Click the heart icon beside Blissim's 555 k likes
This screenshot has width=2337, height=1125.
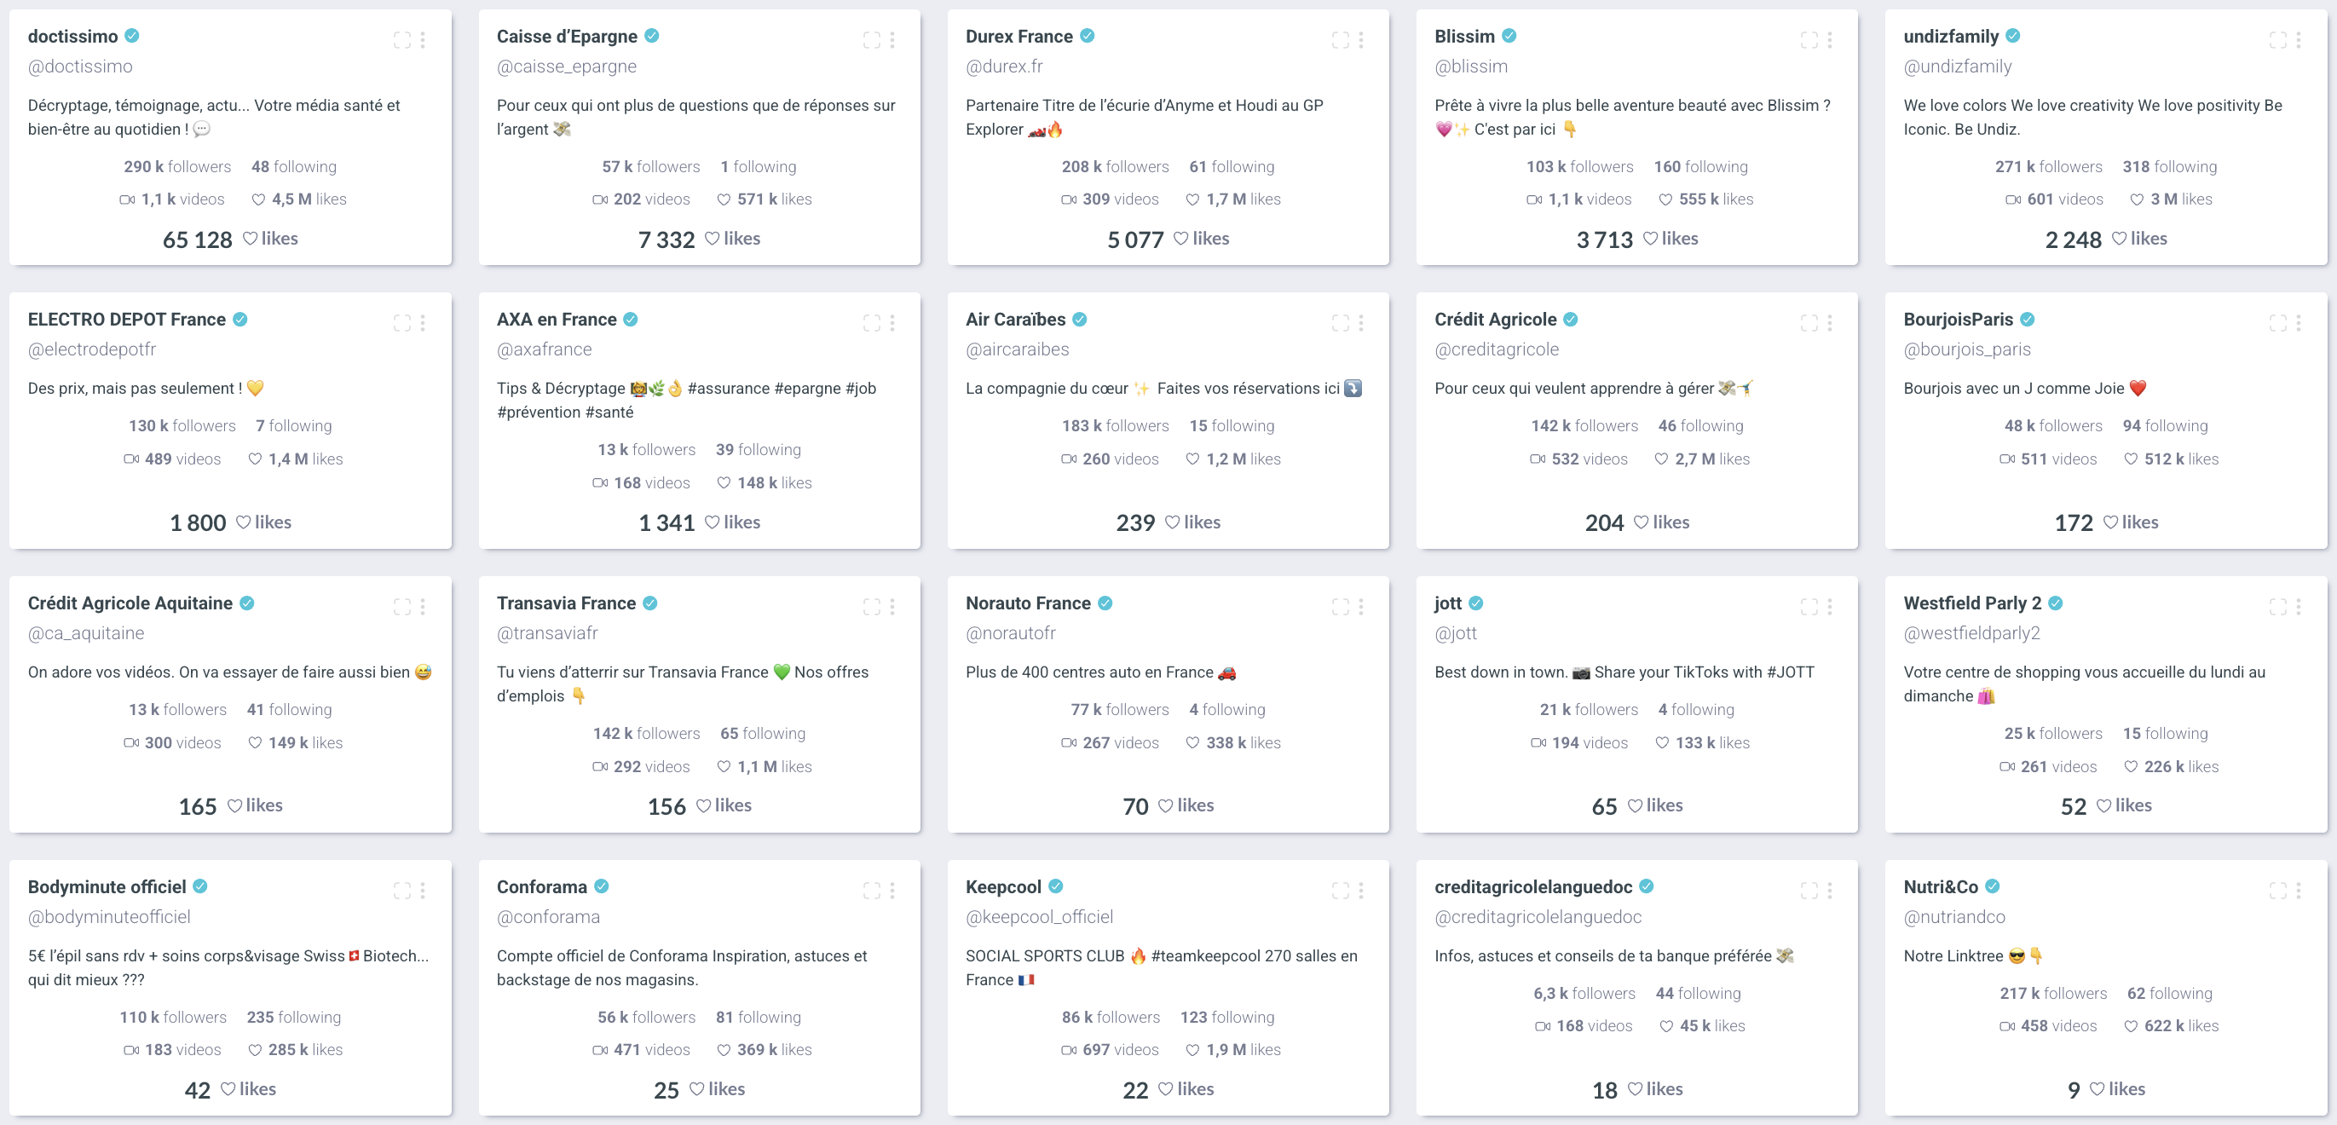pyautogui.click(x=1665, y=199)
